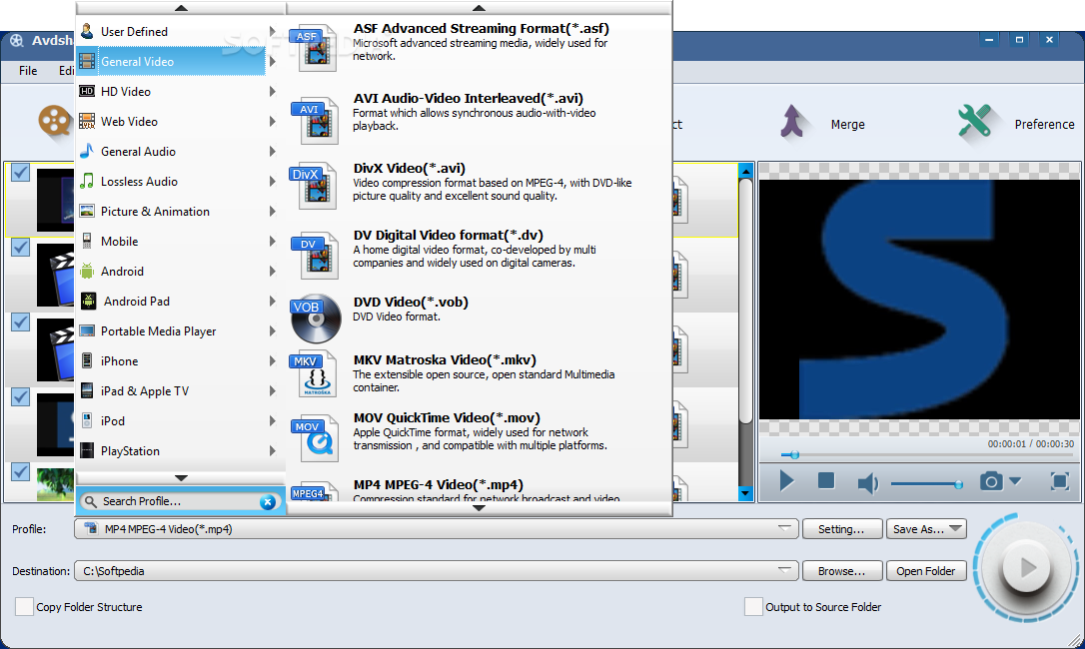Image resolution: width=1085 pixels, height=649 pixels.
Task: Choose MP4 MPEG-4 Video format
Action: pos(479,490)
